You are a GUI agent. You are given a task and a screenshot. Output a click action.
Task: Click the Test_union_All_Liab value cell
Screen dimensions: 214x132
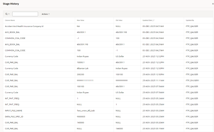coord(86,110)
